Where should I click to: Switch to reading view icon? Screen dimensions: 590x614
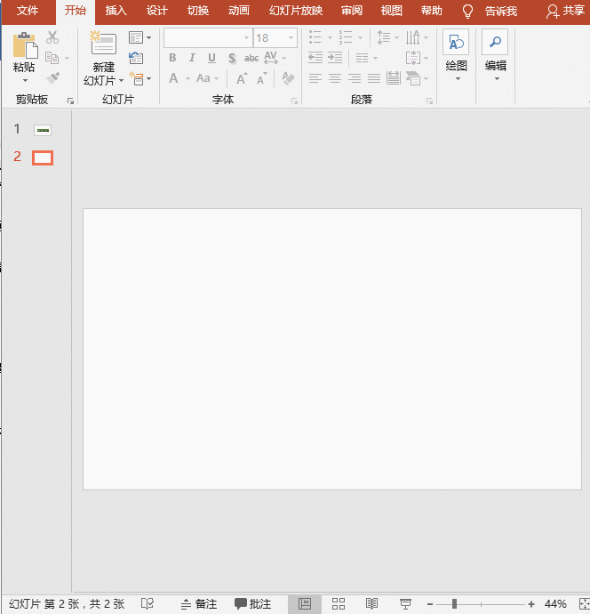(x=372, y=603)
